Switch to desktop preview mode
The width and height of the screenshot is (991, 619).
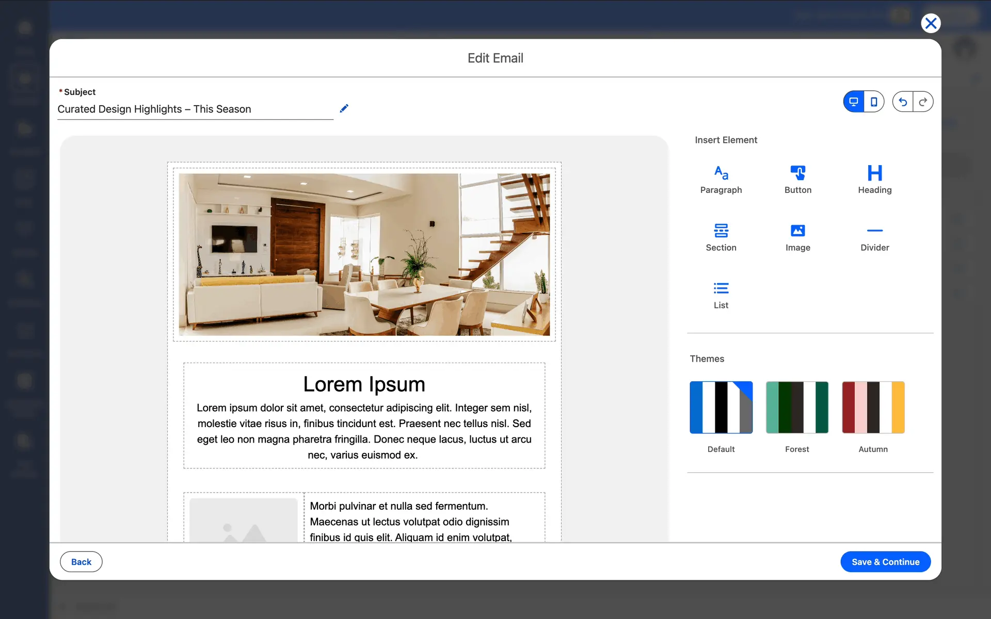point(854,102)
